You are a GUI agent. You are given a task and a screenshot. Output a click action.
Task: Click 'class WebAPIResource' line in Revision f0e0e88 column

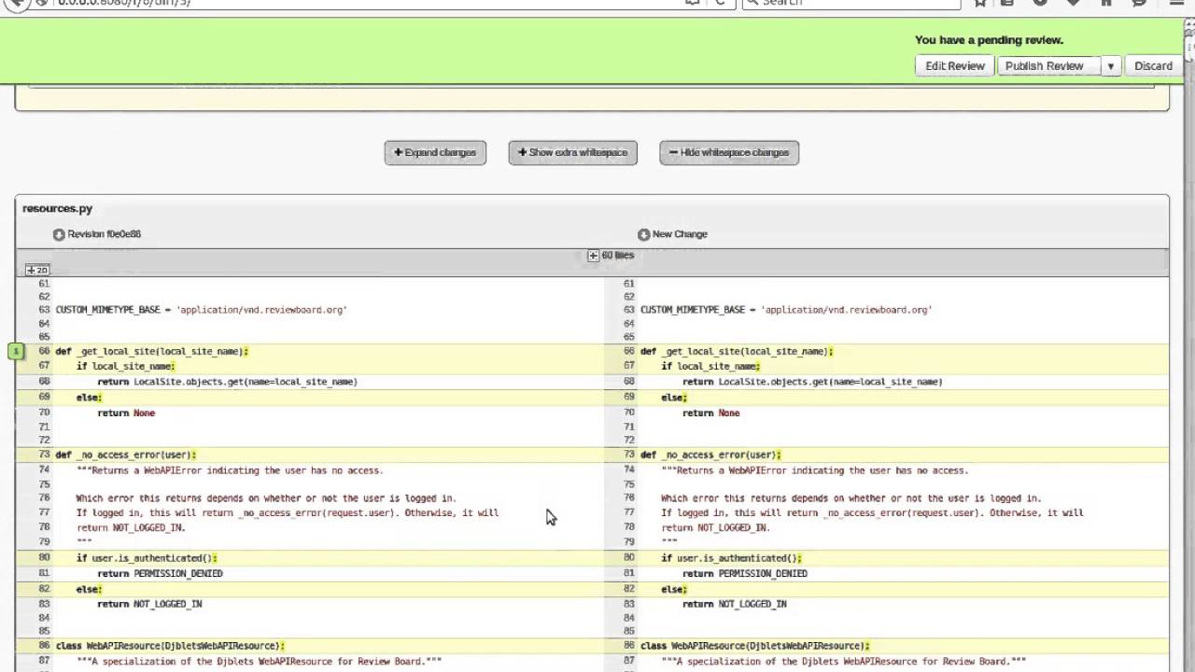click(170, 646)
